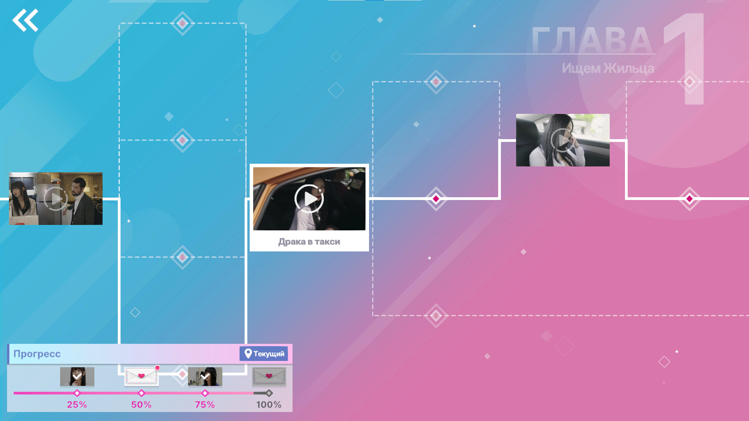Click the Прогресс panel header
Screen dimensions: 749x421
tap(37, 354)
